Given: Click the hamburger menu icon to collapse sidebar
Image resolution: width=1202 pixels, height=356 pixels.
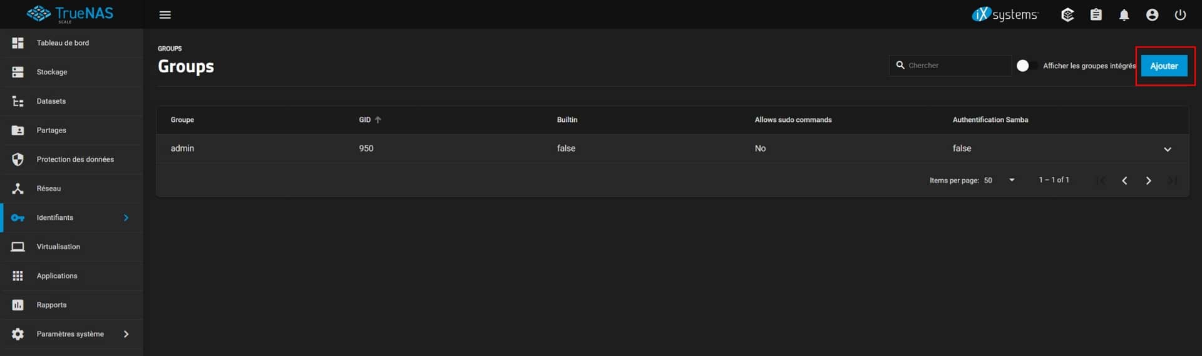Looking at the screenshot, I should (x=165, y=15).
